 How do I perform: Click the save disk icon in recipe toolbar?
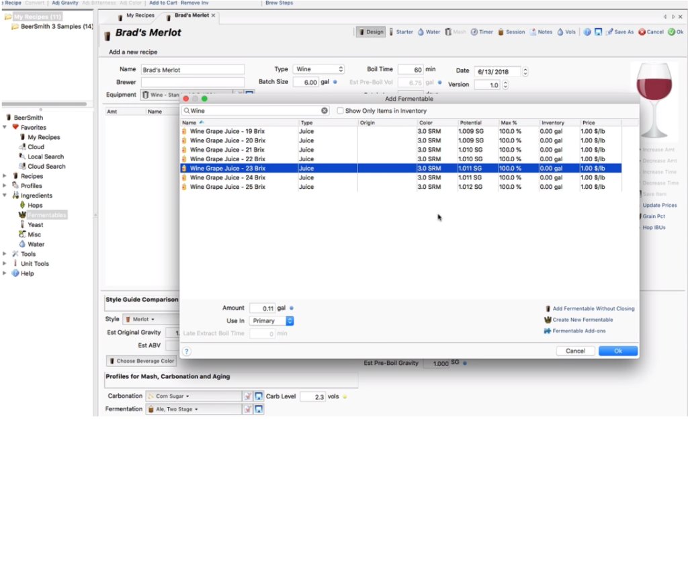pos(598,32)
